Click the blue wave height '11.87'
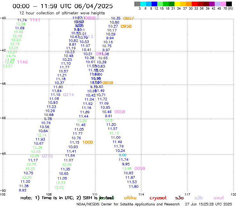 [x=130, y=177]
